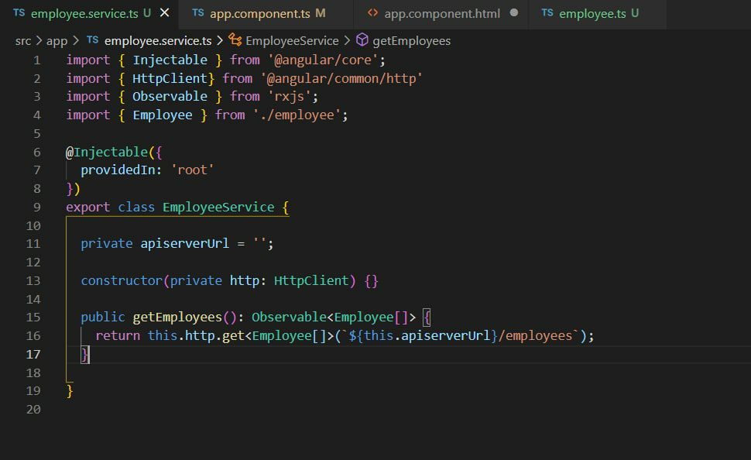This screenshot has width=751, height=460.
Task: Click the unsaved dot on app.component.html tab
Action: (x=514, y=13)
